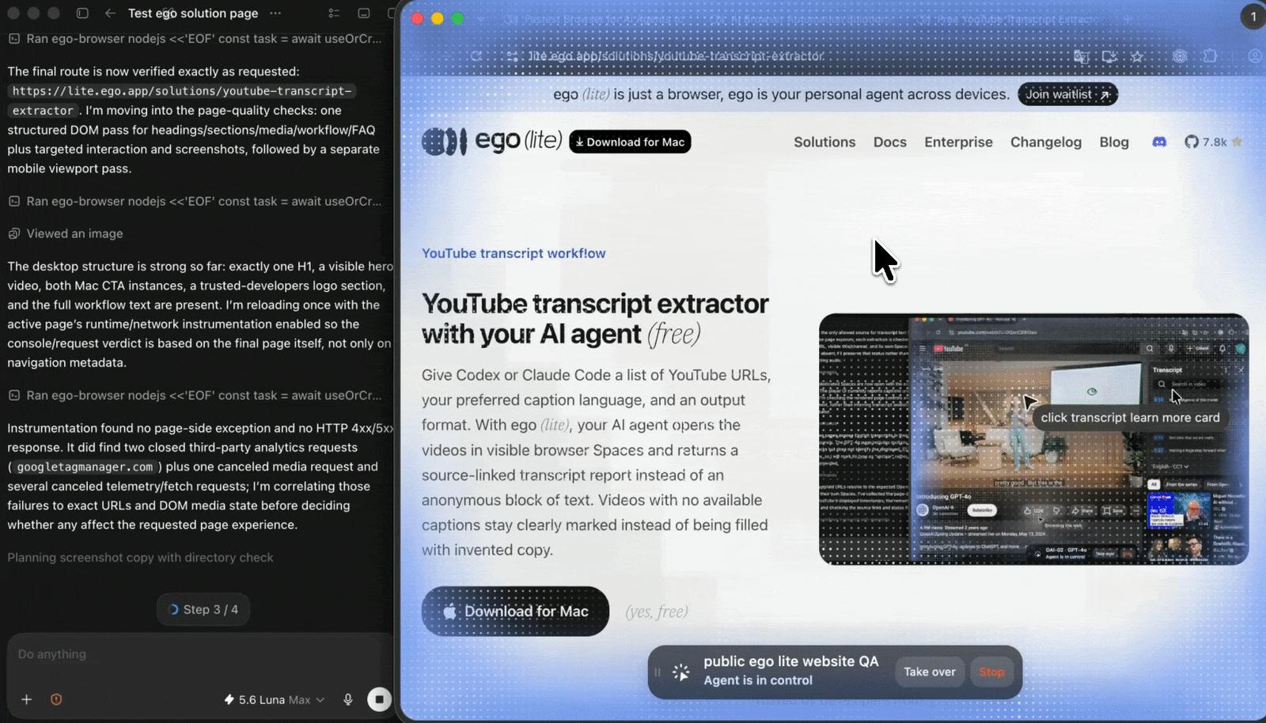Click the header Download for Mac button
Screen dimensions: 1266x723
pyautogui.click(x=630, y=142)
